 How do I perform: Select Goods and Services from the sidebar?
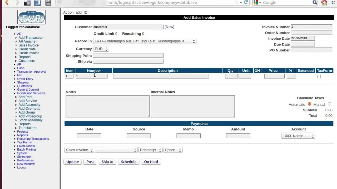(31, 93)
